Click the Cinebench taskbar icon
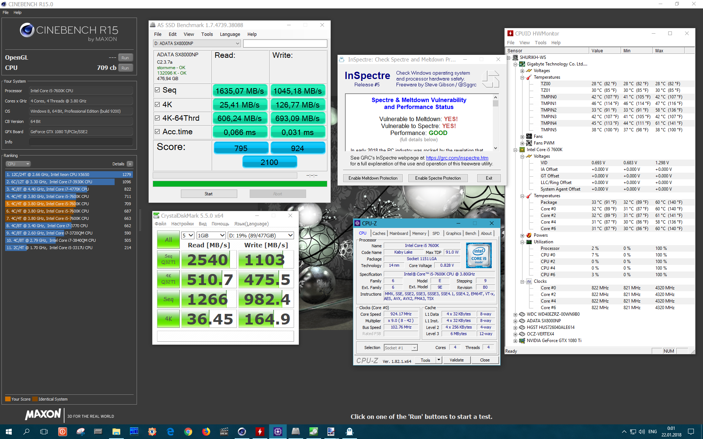Viewport: 703px width, 439px height. click(242, 432)
